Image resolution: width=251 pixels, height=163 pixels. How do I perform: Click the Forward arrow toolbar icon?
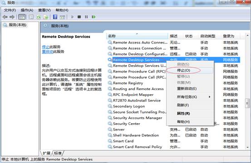[x=12, y=17]
